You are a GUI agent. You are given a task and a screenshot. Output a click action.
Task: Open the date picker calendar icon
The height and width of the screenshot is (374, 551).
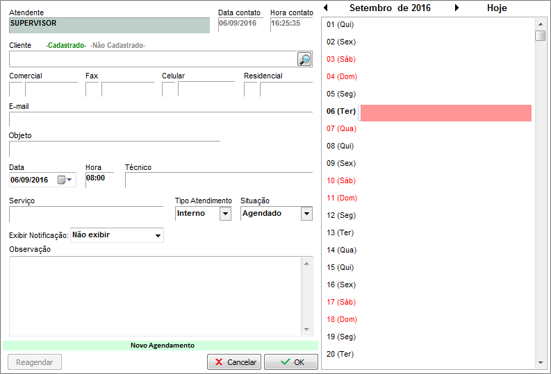(x=62, y=180)
